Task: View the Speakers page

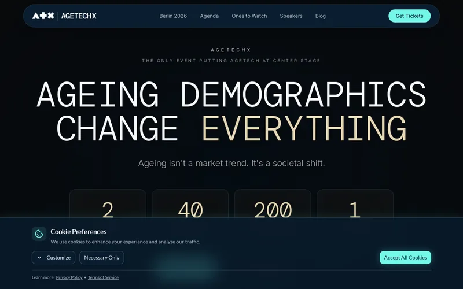Action: pyautogui.click(x=291, y=16)
